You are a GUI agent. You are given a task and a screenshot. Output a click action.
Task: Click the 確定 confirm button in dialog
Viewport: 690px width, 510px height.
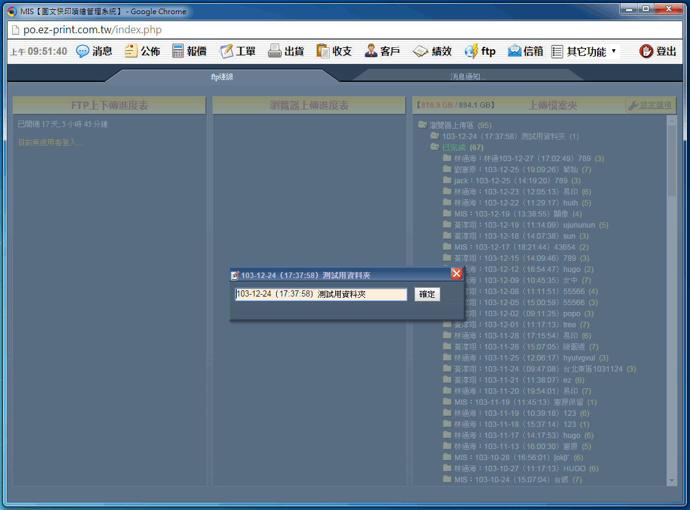tap(427, 295)
